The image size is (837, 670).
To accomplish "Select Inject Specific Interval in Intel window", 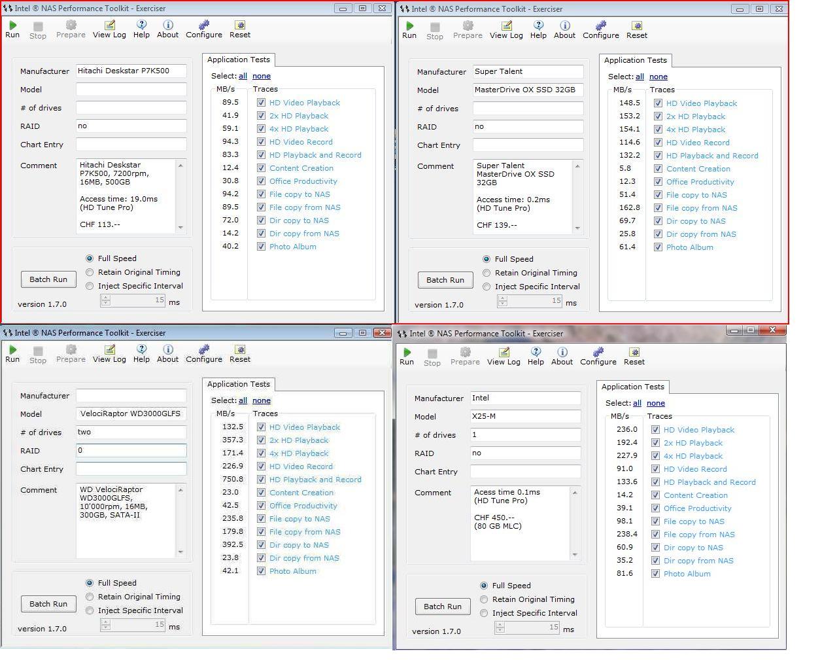I will coord(484,613).
